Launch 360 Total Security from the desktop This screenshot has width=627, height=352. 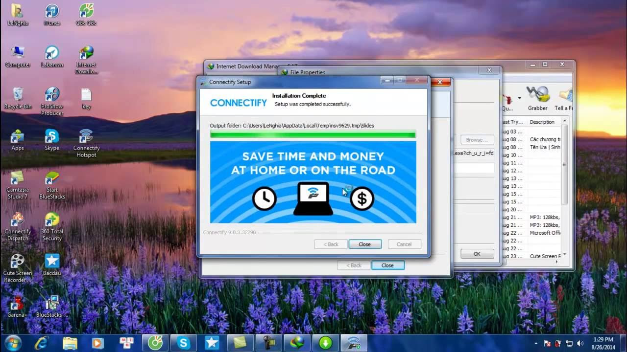pos(52,226)
